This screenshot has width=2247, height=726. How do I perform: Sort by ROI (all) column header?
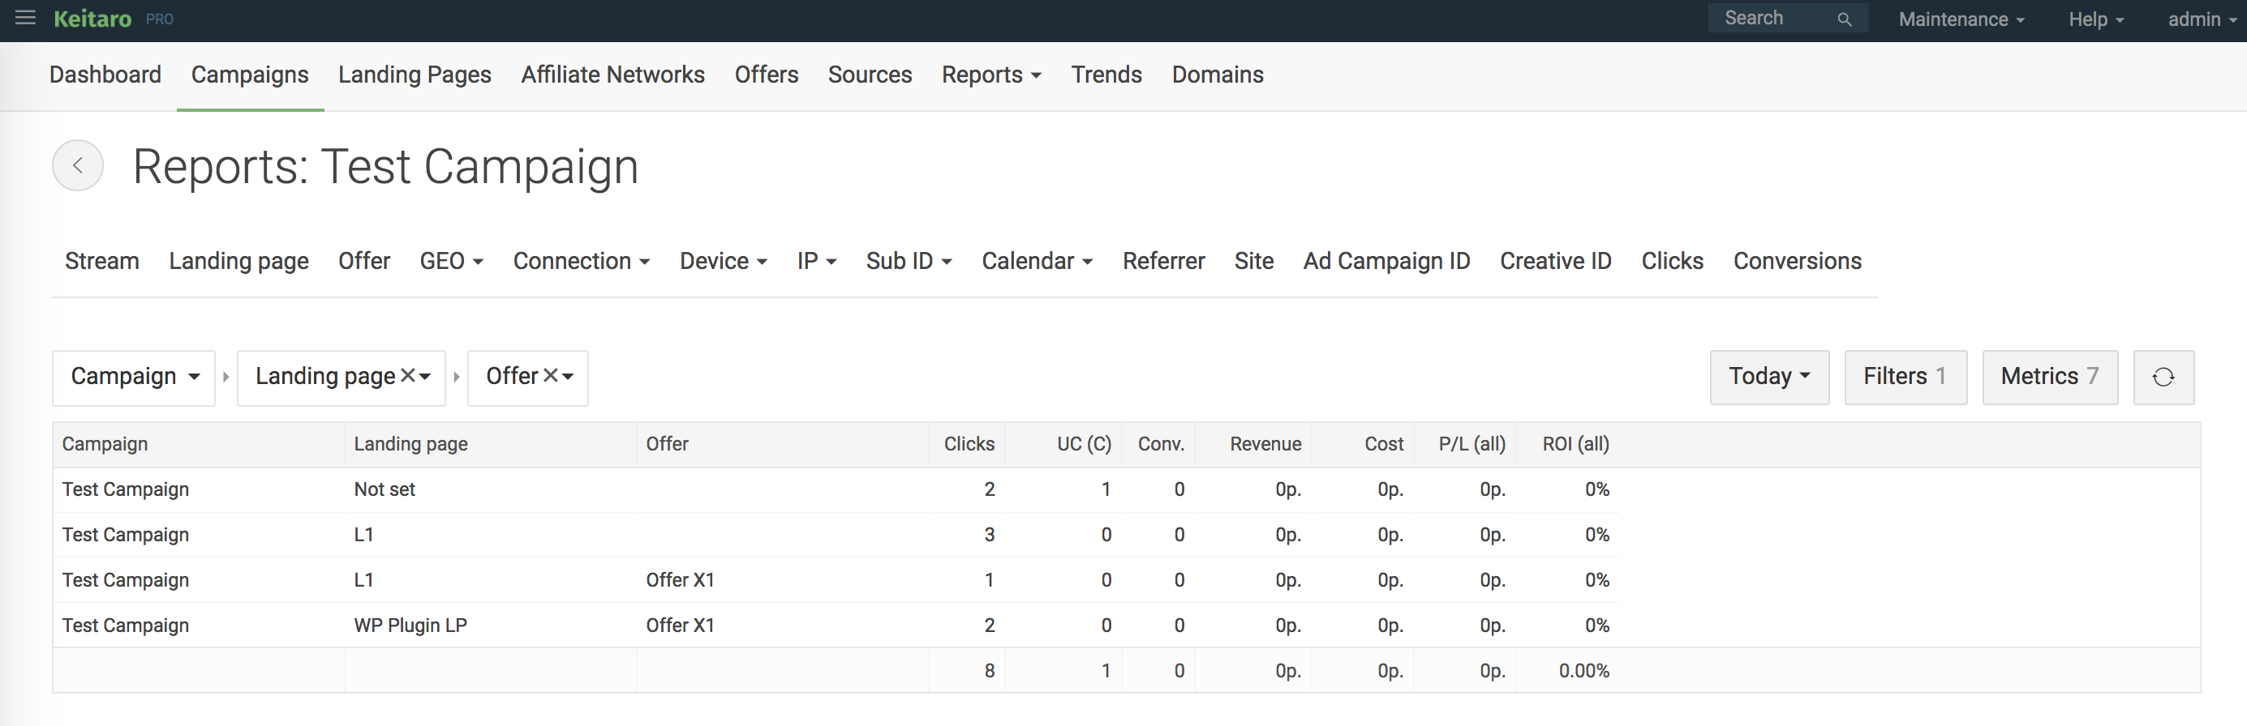[1575, 445]
